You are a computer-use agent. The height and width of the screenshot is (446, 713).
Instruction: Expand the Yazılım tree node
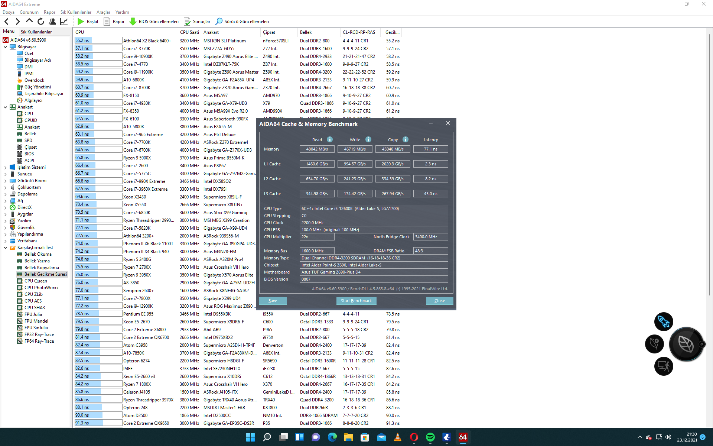click(x=5, y=221)
